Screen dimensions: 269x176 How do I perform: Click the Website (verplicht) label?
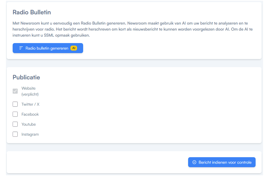(30, 91)
